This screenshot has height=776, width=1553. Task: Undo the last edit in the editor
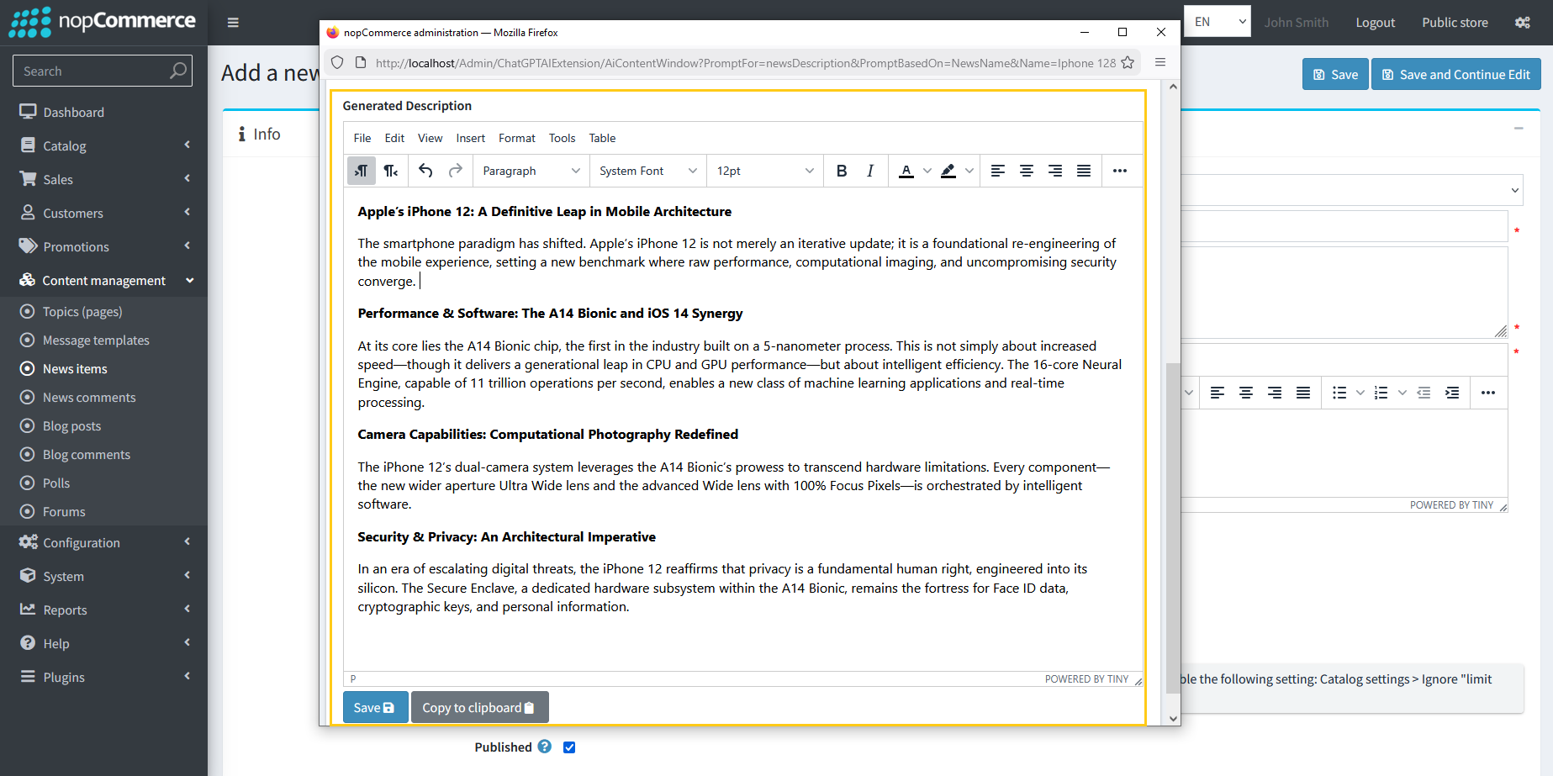point(425,171)
